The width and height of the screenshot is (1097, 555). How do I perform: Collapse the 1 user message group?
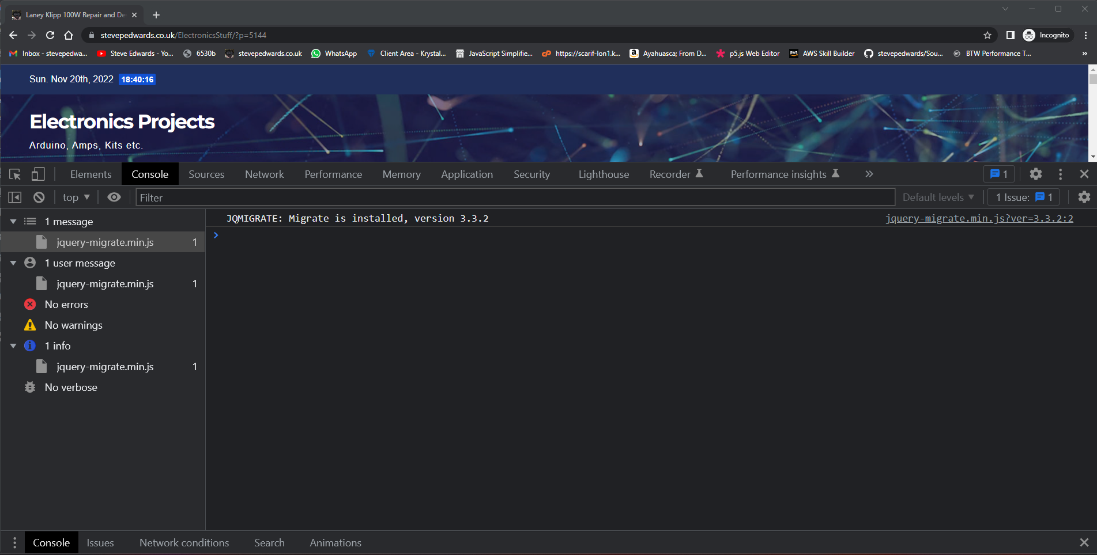(13, 263)
